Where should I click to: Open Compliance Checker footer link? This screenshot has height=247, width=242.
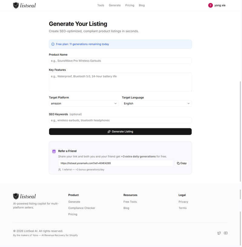(82, 208)
